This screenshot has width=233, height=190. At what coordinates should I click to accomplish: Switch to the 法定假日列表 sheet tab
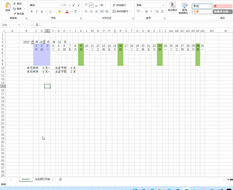click(x=42, y=179)
